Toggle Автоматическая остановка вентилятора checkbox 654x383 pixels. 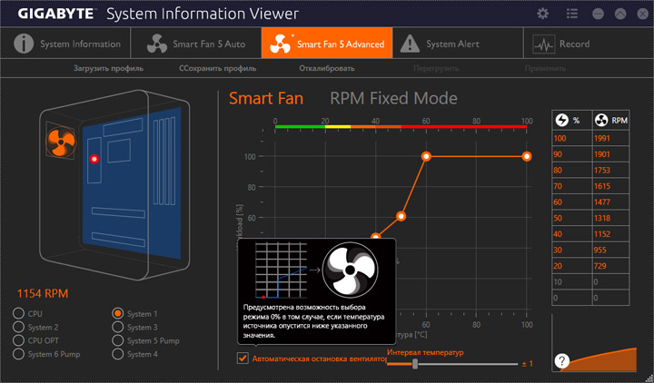point(243,358)
